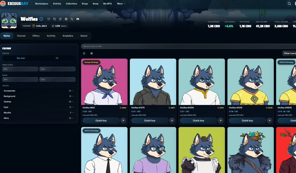This screenshot has width=296, height=173.
Task: Open the Activity item in top navbar
Action: (x=57, y=3)
